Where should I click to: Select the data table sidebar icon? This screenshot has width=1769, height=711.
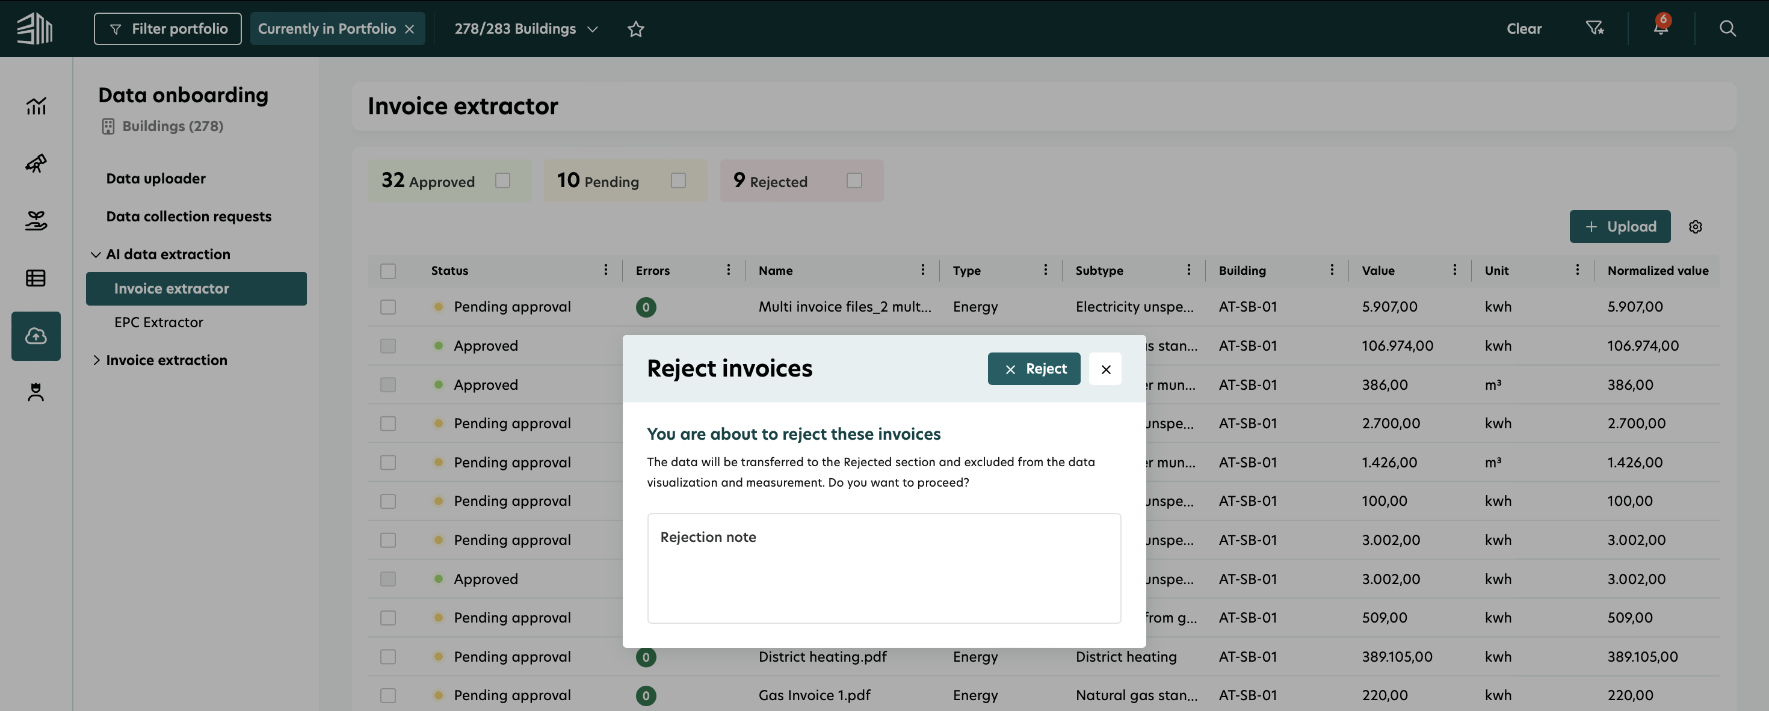tap(36, 278)
